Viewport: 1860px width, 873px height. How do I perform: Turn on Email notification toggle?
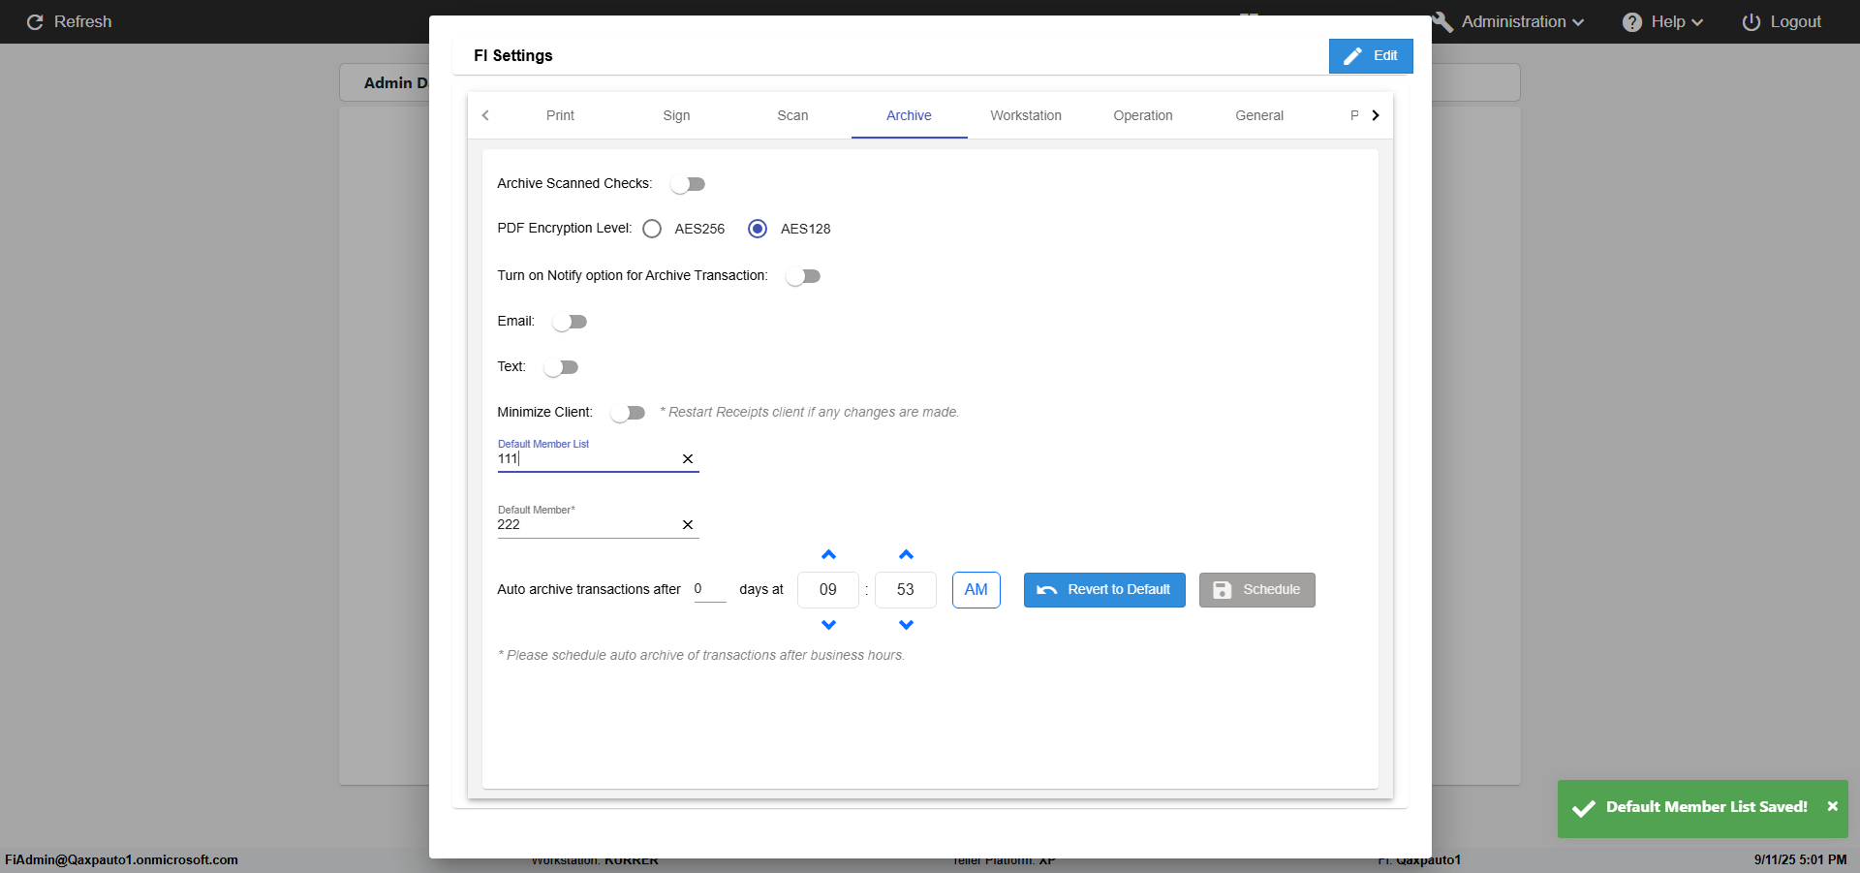570,322
